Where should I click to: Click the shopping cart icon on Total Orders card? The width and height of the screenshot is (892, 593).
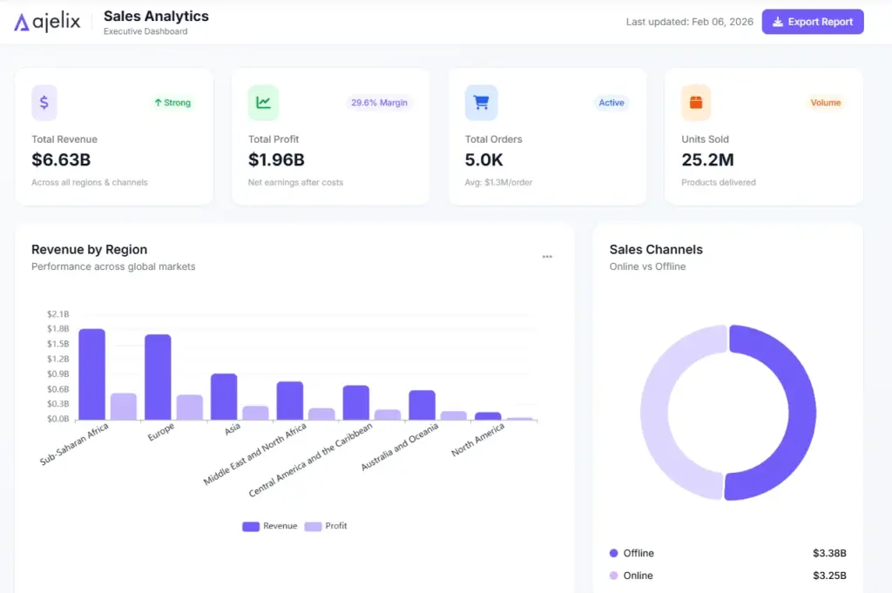482,103
